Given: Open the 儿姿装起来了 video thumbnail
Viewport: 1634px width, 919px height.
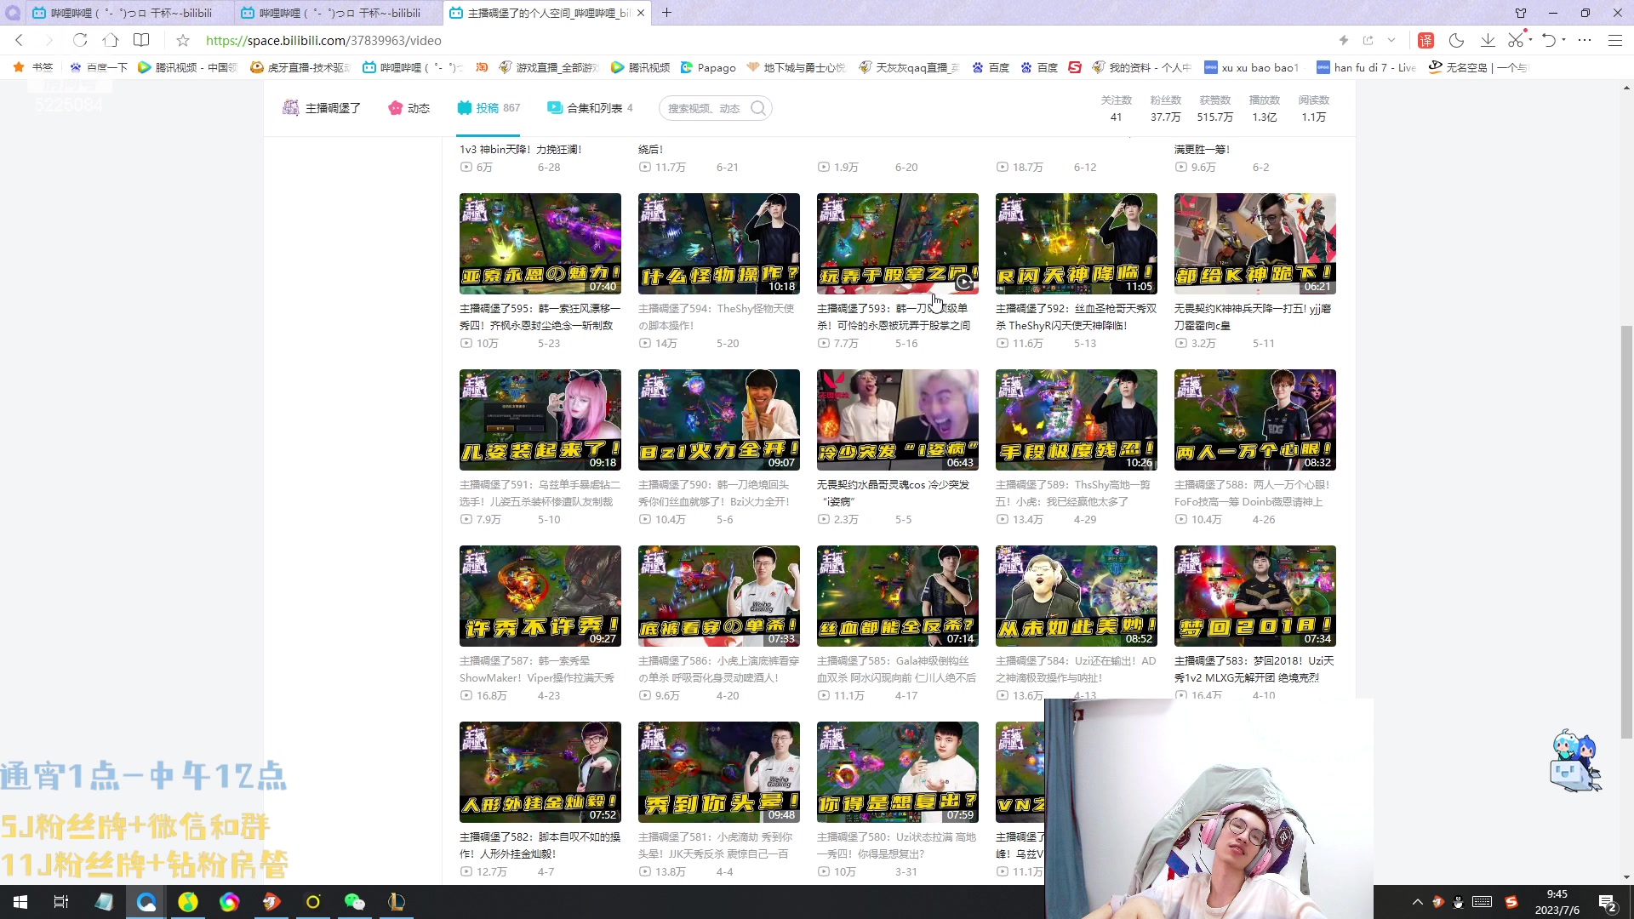Looking at the screenshot, I should (540, 420).
